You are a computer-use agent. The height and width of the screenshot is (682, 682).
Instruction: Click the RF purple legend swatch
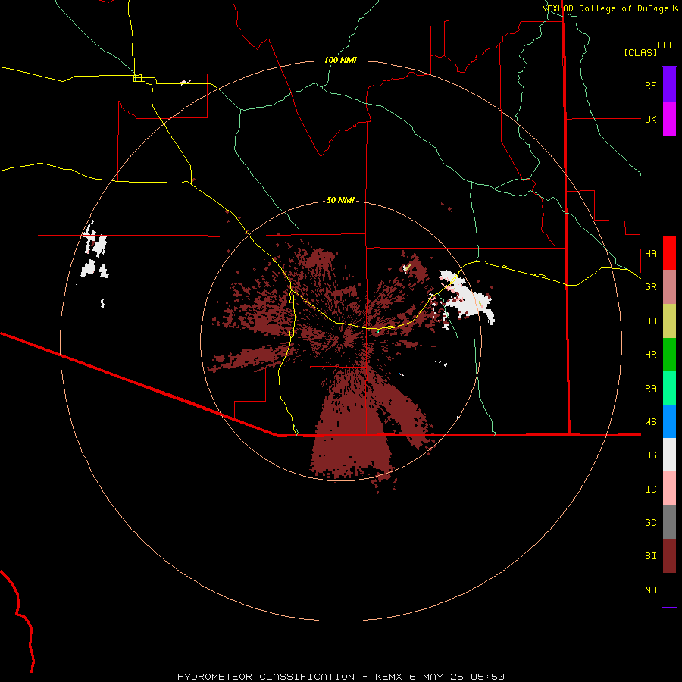pos(669,85)
